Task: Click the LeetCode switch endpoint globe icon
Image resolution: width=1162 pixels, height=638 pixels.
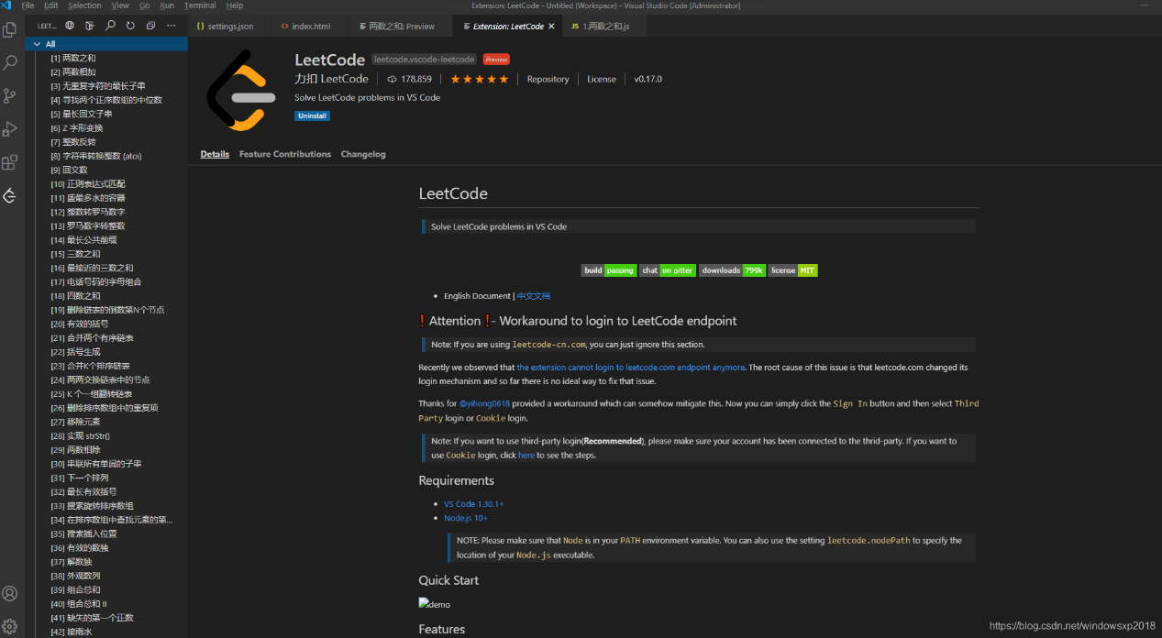Action: point(70,26)
